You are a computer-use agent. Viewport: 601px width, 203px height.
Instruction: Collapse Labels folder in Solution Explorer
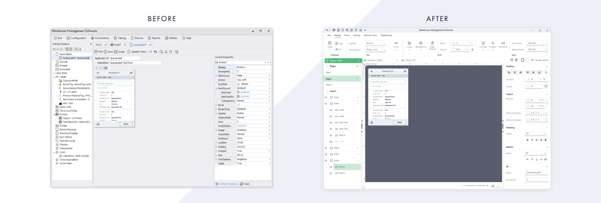pos(53,76)
